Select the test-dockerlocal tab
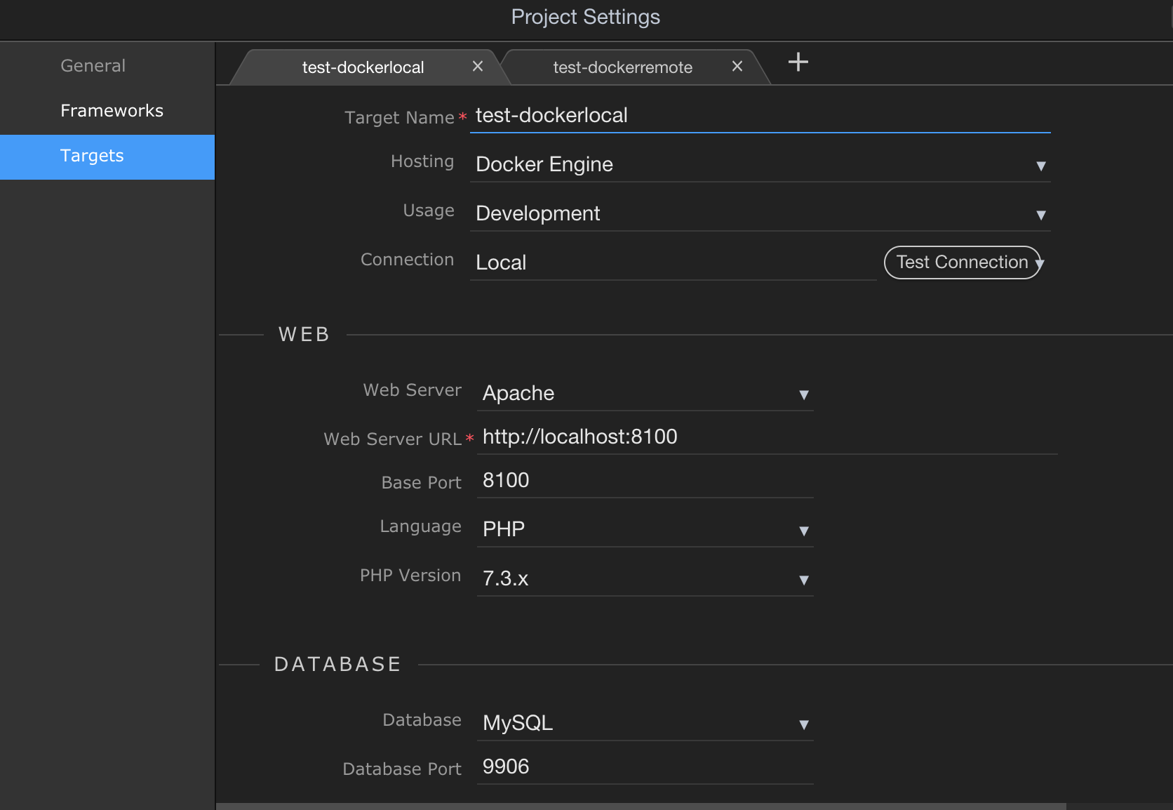The height and width of the screenshot is (810, 1173). point(363,67)
